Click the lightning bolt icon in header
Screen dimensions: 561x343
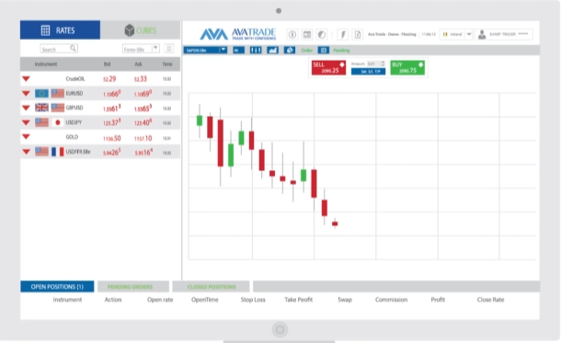[x=343, y=35]
